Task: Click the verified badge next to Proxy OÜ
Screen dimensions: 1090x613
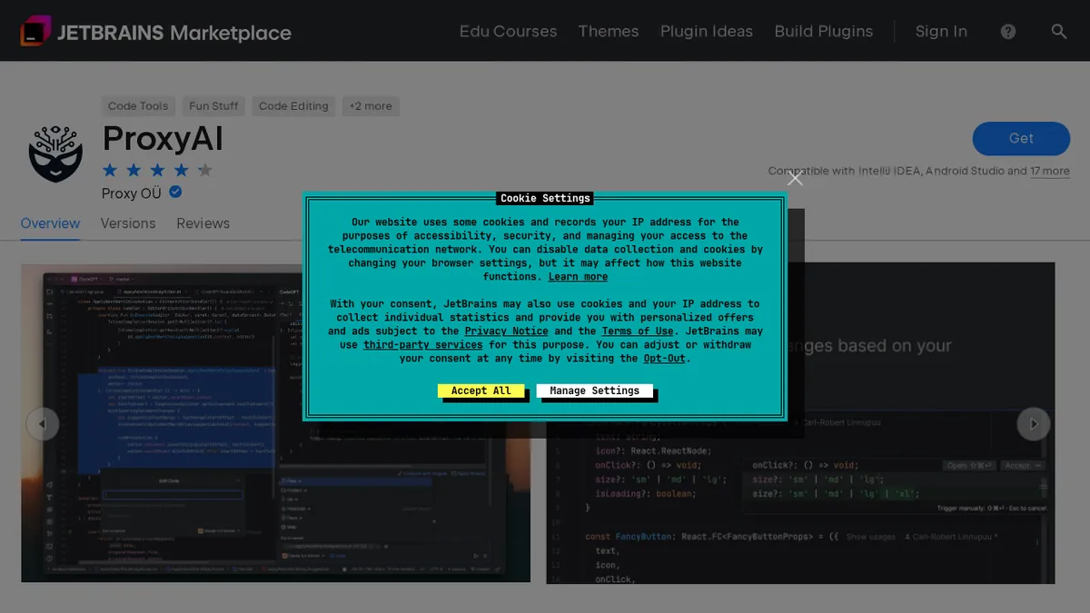Action: click(175, 193)
